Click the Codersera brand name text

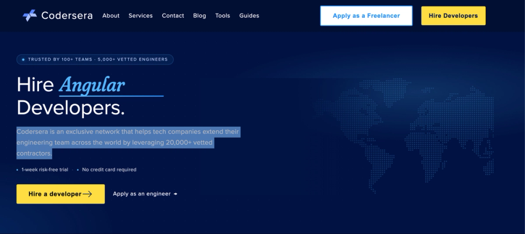67,15
